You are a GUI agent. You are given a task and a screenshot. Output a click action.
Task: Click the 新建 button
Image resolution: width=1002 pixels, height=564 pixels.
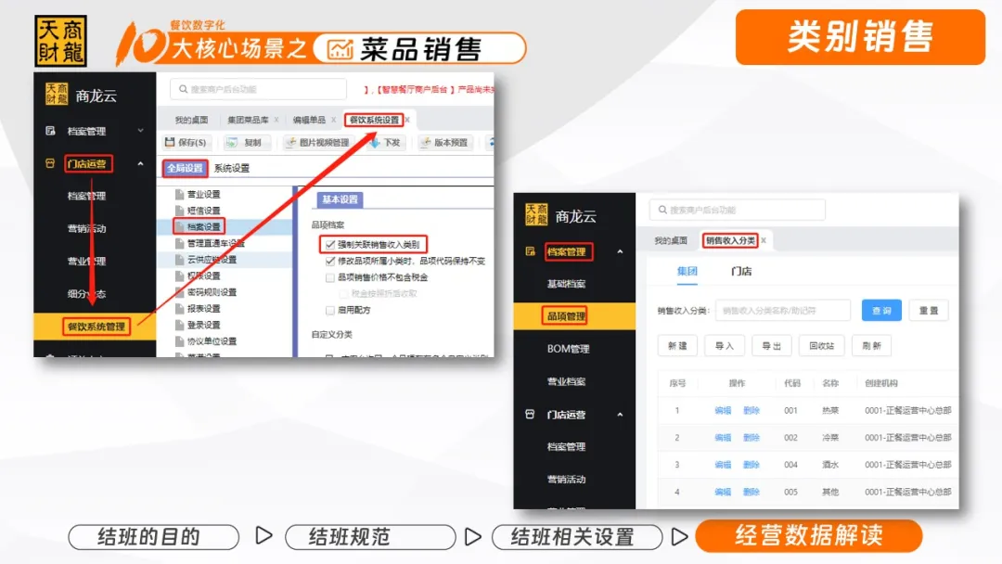click(677, 346)
